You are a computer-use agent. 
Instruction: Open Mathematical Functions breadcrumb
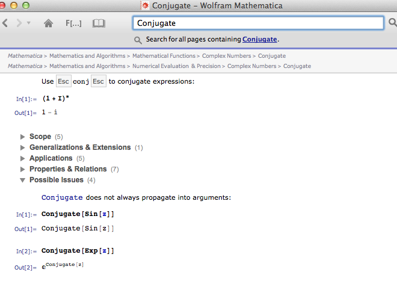click(x=164, y=56)
